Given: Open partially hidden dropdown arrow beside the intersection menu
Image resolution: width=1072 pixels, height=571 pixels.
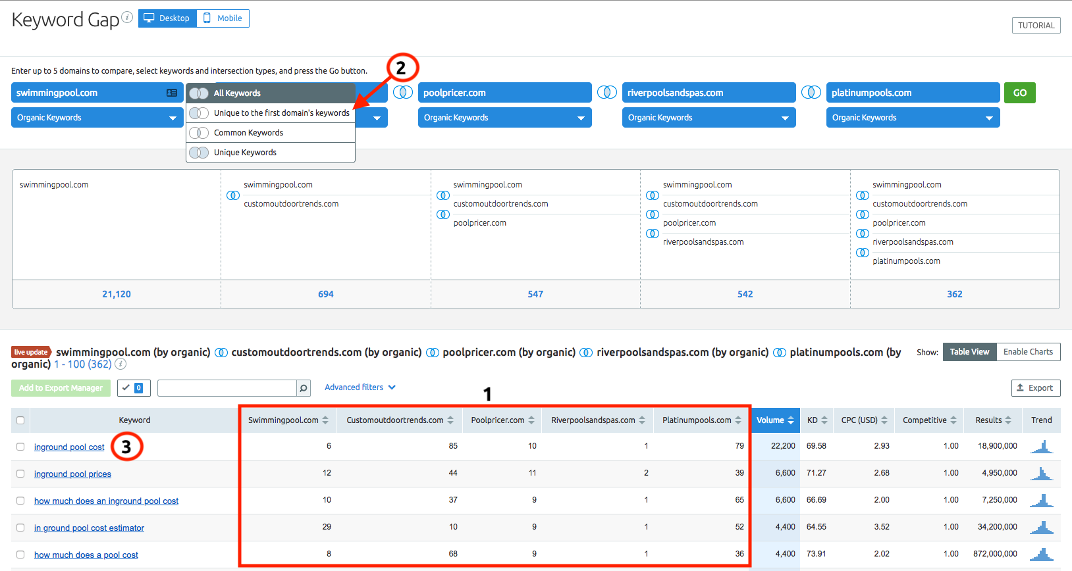Looking at the screenshot, I should (x=377, y=118).
